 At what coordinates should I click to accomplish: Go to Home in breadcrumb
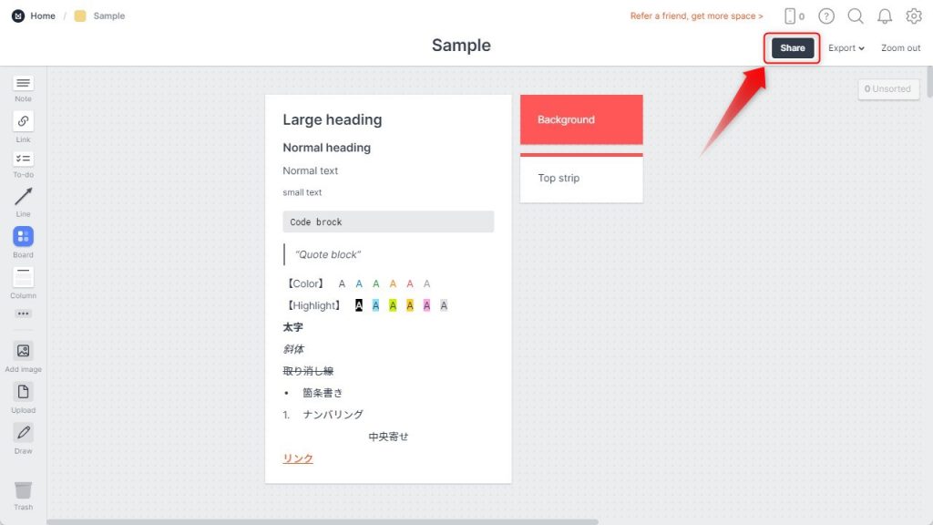click(43, 16)
